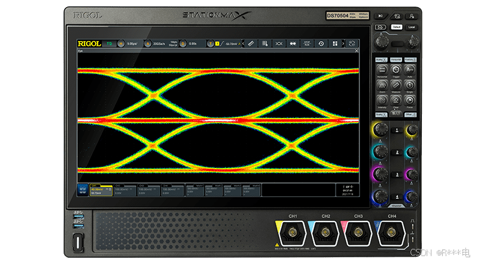Click the magenta channel 3 scale knob
Screen dimensions: 482x262
[381, 173]
